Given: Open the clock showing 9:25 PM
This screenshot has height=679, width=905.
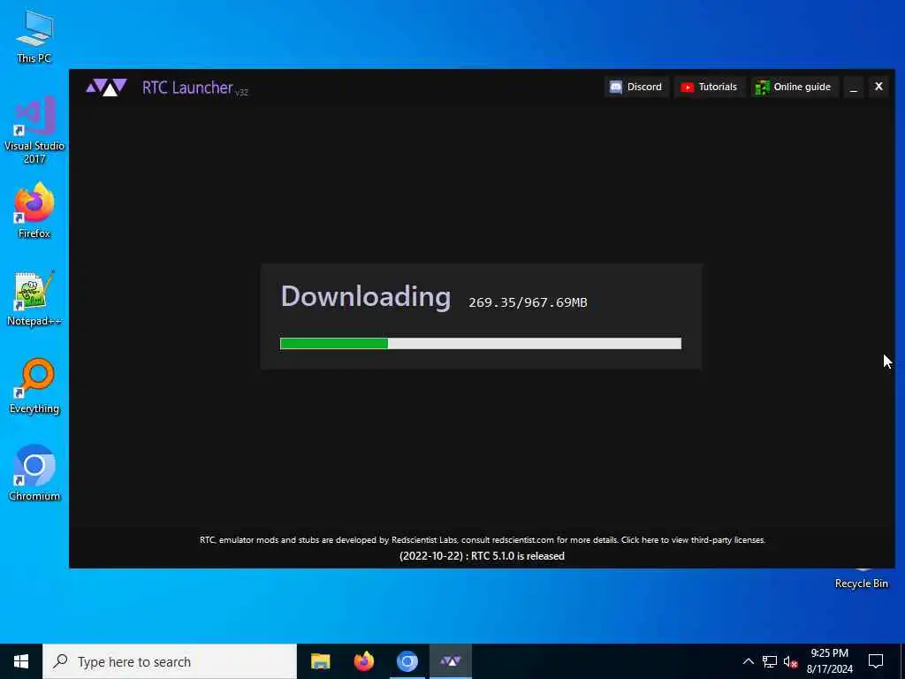Looking at the screenshot, I should [x=829, y=661].
